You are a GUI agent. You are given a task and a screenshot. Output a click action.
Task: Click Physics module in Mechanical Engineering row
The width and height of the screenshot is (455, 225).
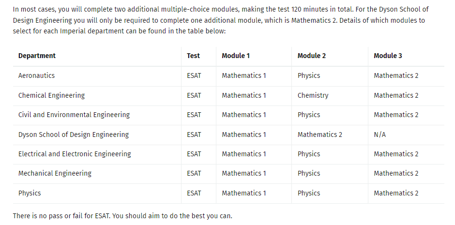tap(309, 173)
